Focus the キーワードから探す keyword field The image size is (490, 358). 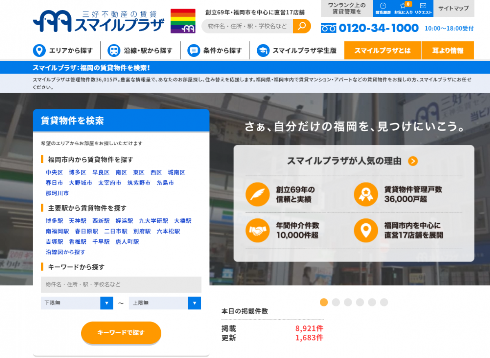[121, 285]
